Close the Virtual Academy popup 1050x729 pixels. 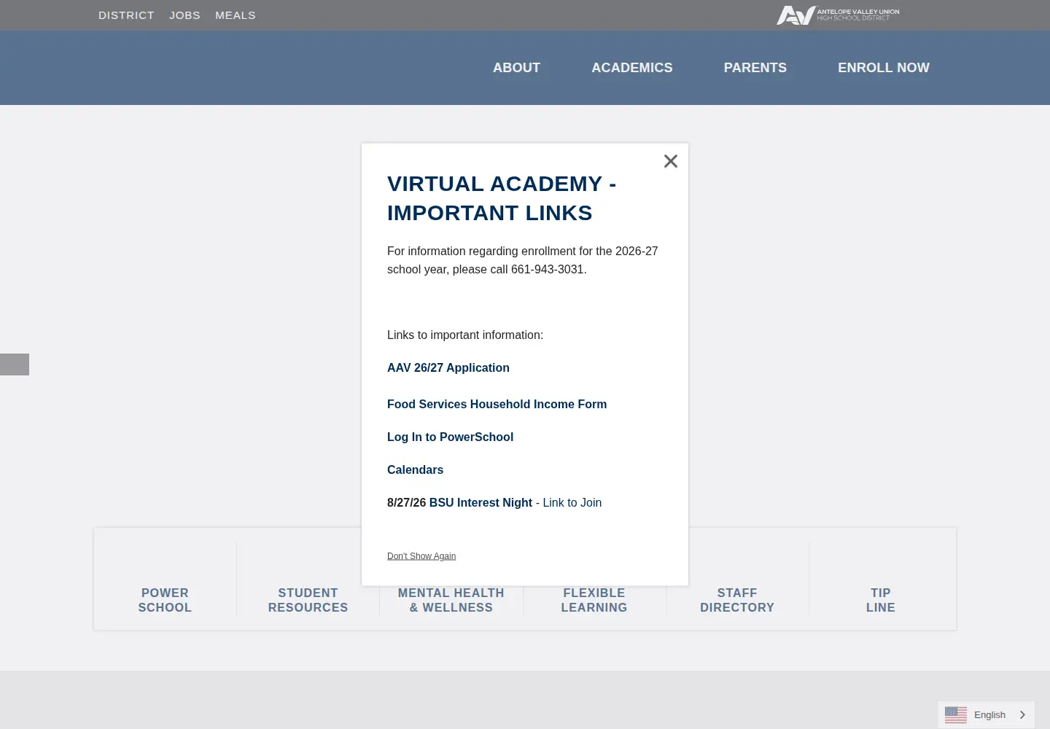click(671, 161)
